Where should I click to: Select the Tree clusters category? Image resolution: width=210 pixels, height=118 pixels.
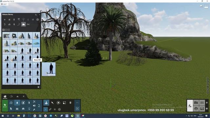[10, 24]
